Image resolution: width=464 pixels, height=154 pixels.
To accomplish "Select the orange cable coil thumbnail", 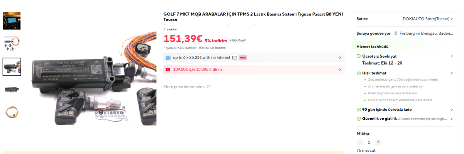I will 12,112.
